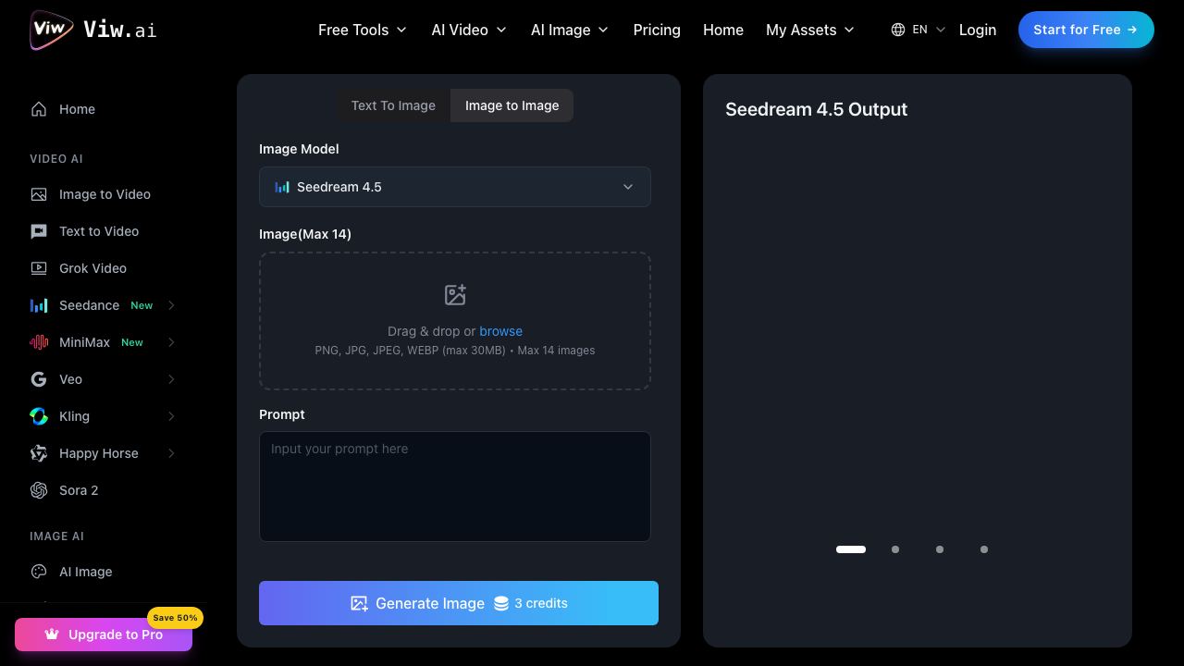Click the Viw.ai logo icon
Screen dimensions: 1184x666
click(52, 30)
